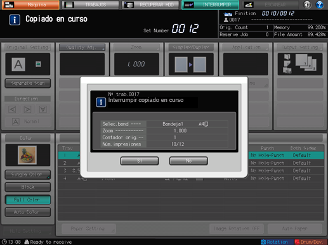The image size is (328, 245).
Task: Click the fruit color sample thumbnail
Action: coord(27,155)
